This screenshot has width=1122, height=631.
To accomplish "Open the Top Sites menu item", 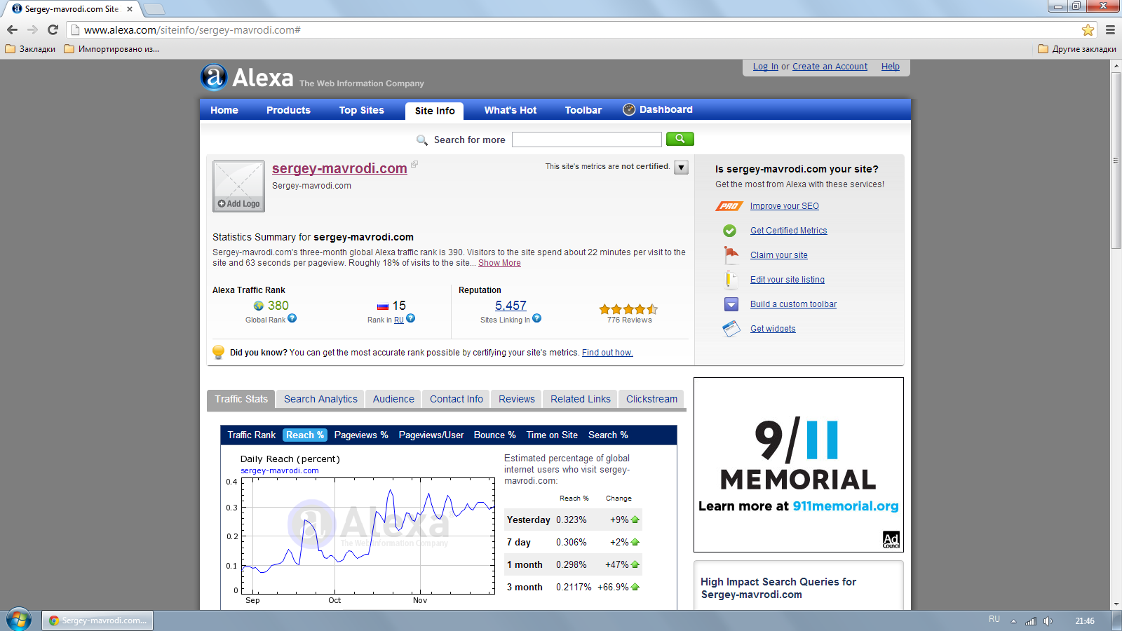I will click(362, 110).
